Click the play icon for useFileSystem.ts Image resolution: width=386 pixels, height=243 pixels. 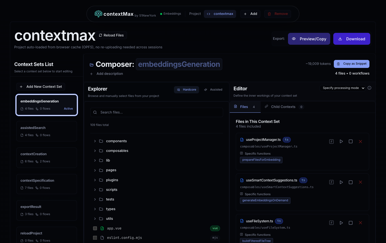coord(341,223)
